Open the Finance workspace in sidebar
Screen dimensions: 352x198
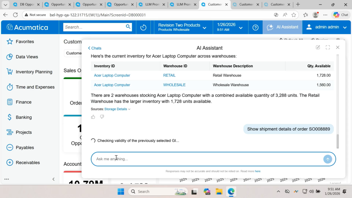[23, 102]
